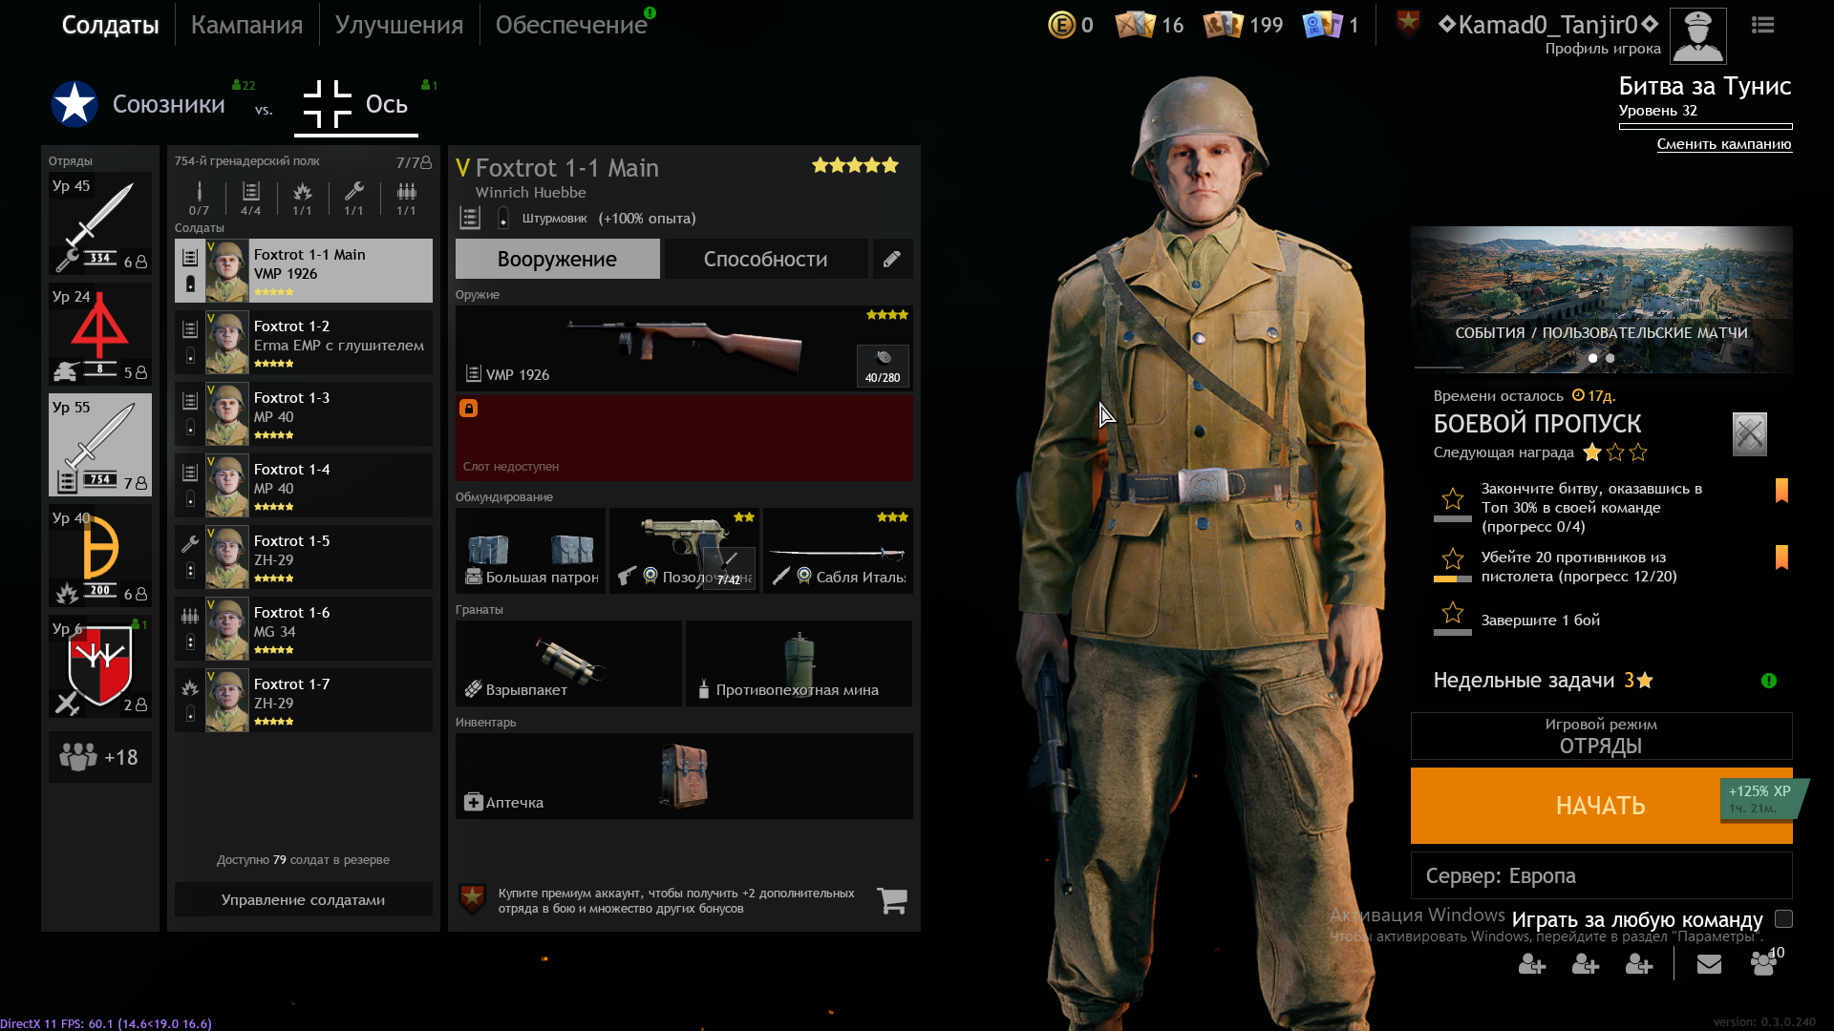1834x1031 pixels.
Task: Switch to the Способности tab
Action: (x=765, y=259)
